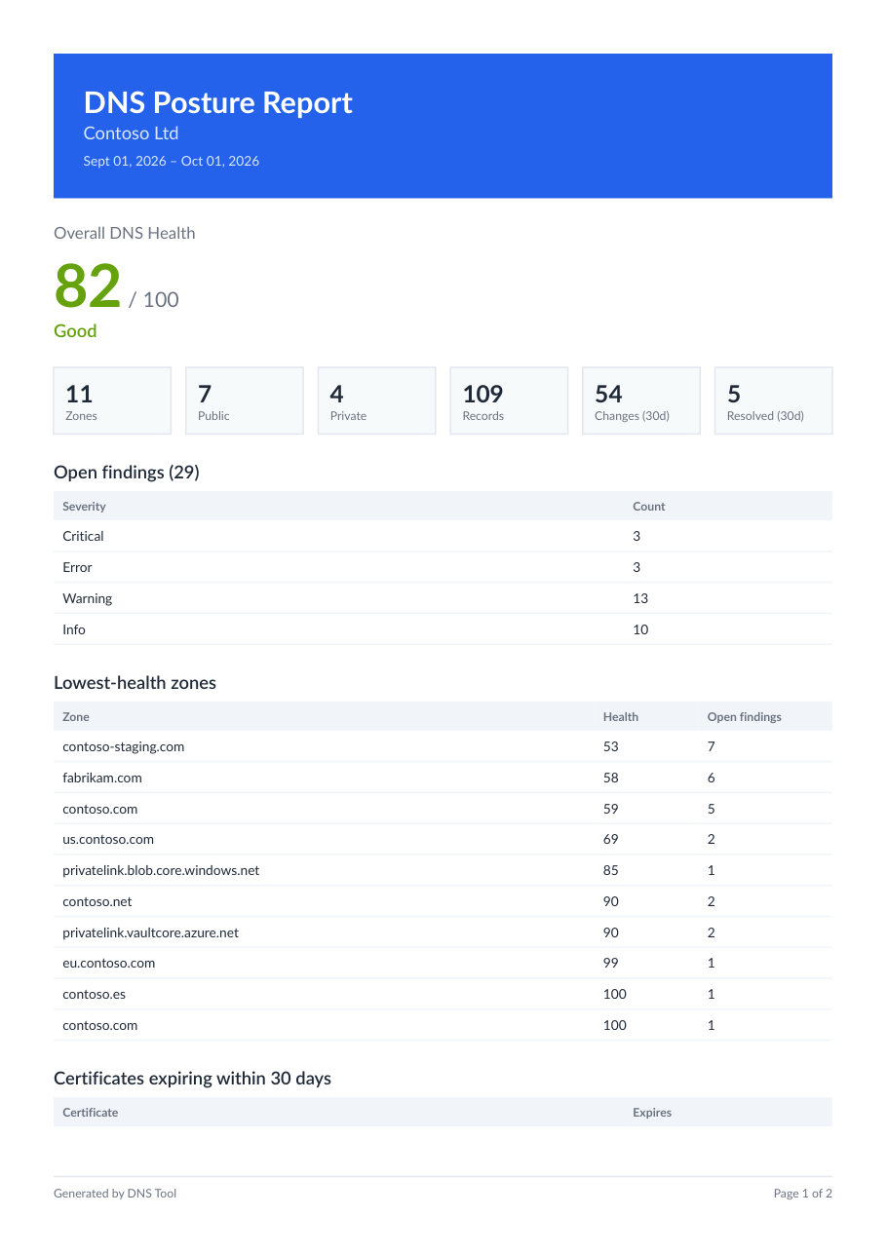Click health value 99 for eu.contoso.com
This screenshot has height=1254, width=887.
[611, 963]
